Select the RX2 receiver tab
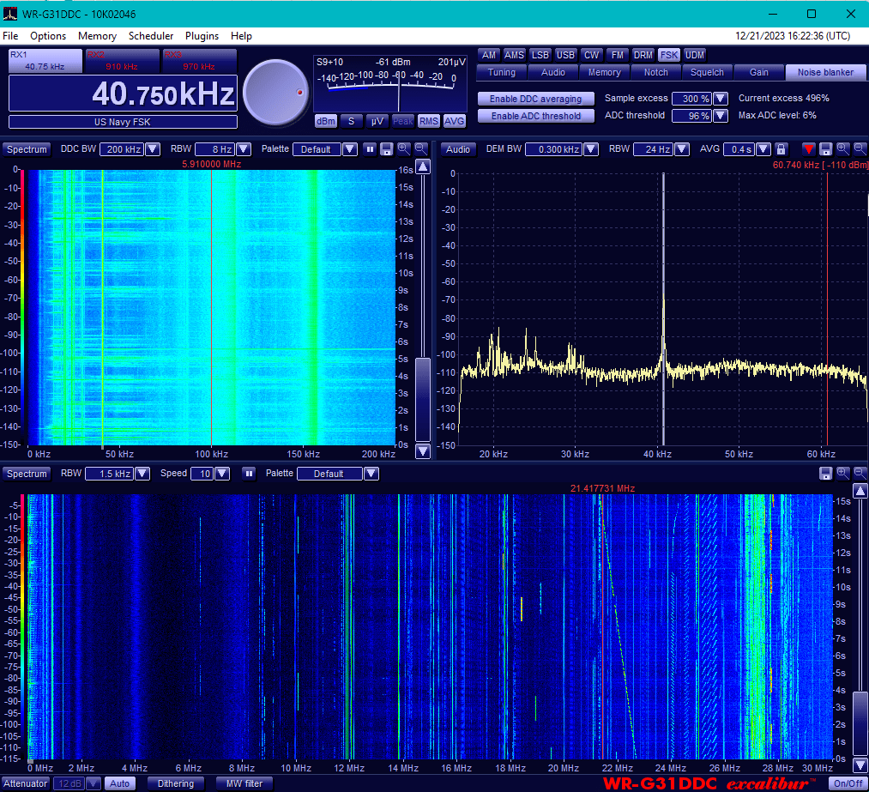The height and width of the screenshot is (792, 869). [x=121, y=60]
